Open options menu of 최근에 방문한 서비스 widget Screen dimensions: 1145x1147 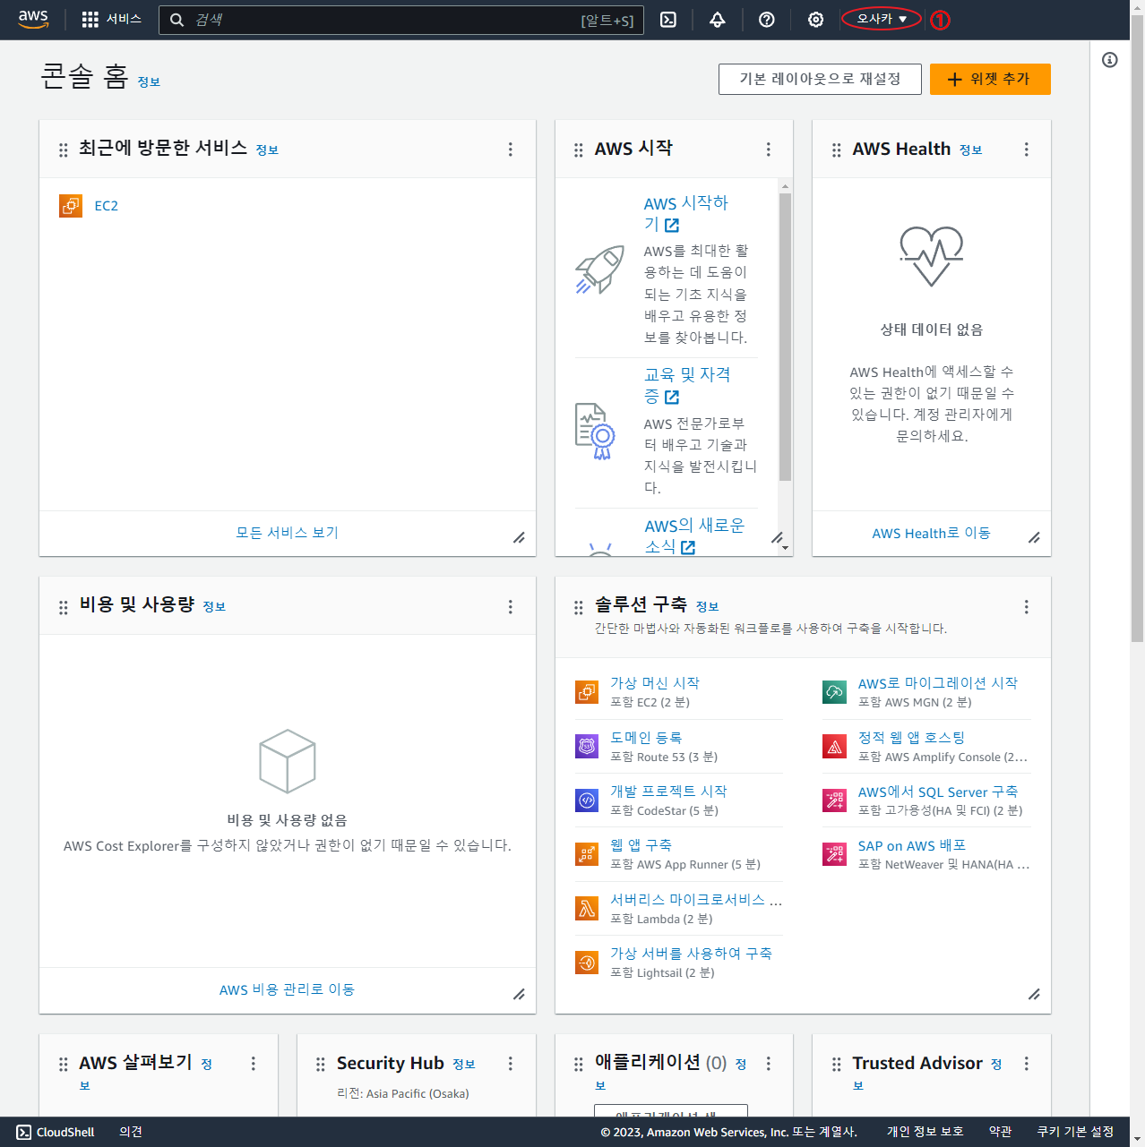click(511, 150)
